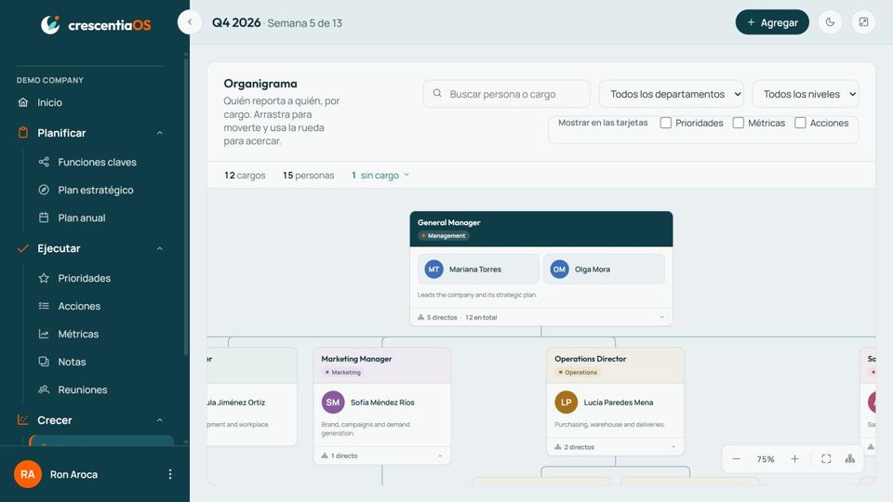The width and height of the screenshot is (893, 502).
Task: Click the Mariana Torres MT avatar
Action: pyautogui.click(x=434, y=270)
